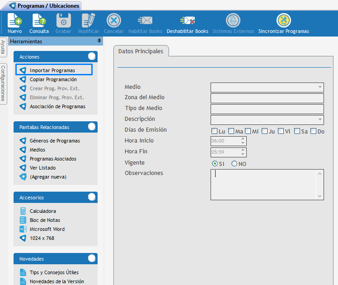Open the Calculadora accessory
The image size is (338, 285).
coord(42,211)
